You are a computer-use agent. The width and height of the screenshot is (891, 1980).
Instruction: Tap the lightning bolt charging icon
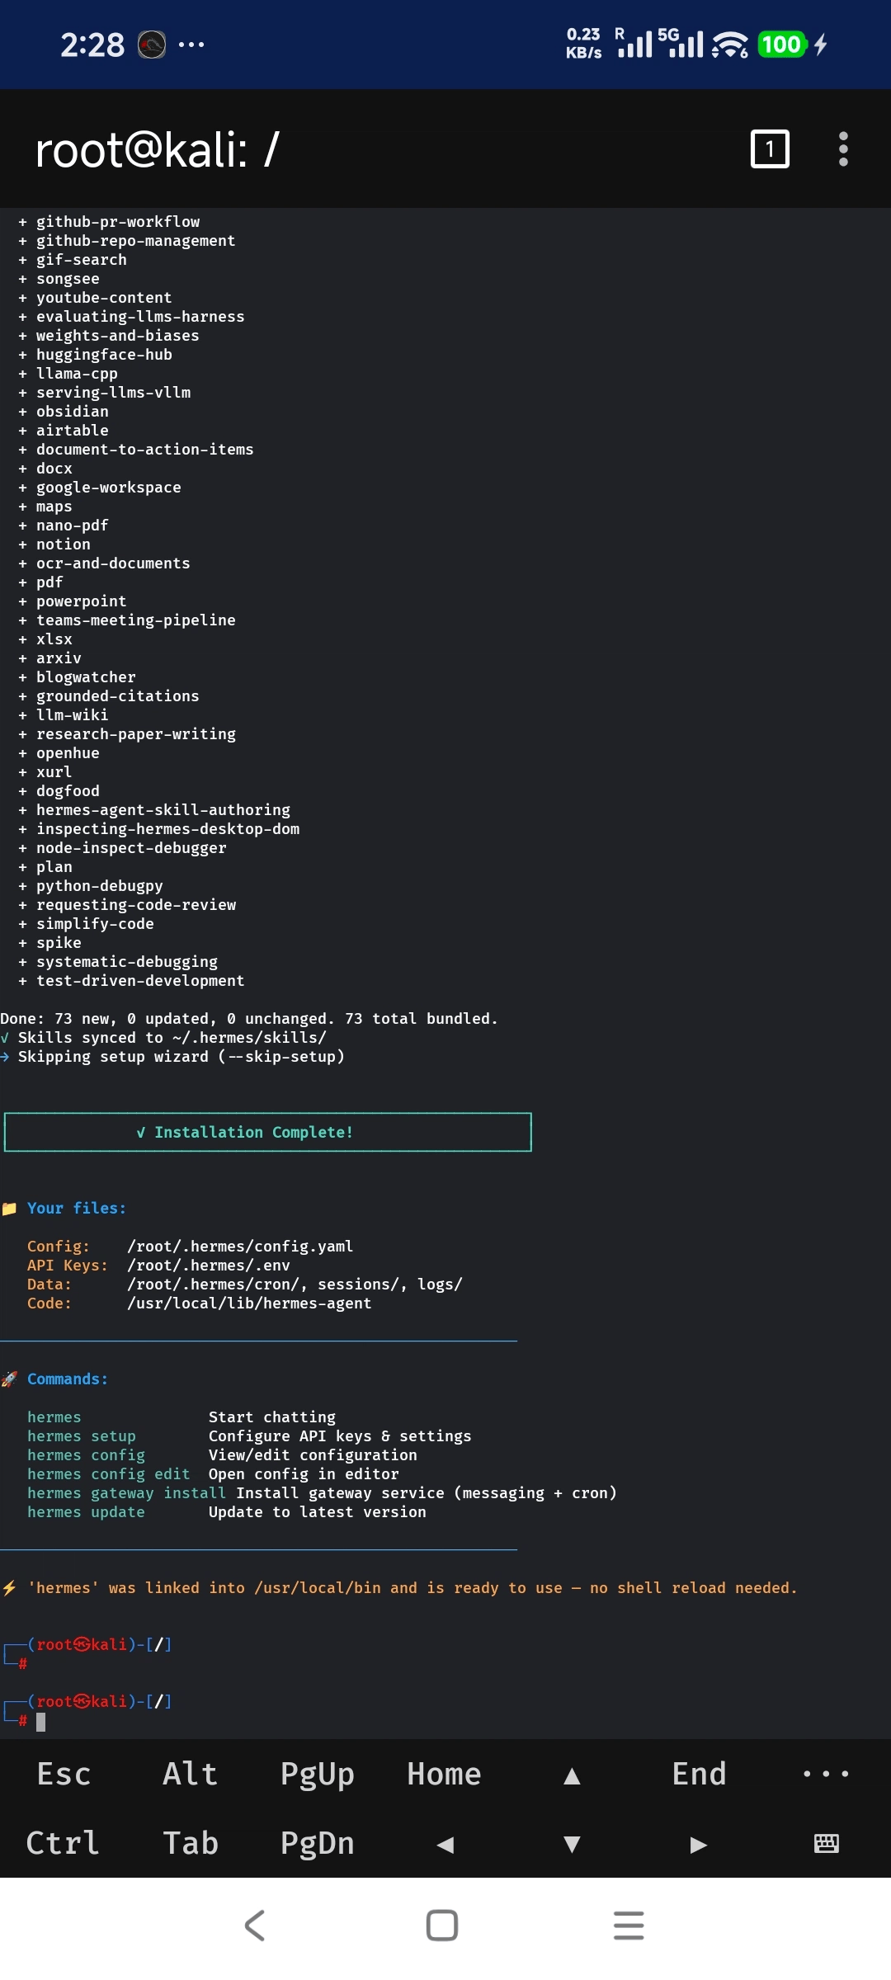[820, 45]
